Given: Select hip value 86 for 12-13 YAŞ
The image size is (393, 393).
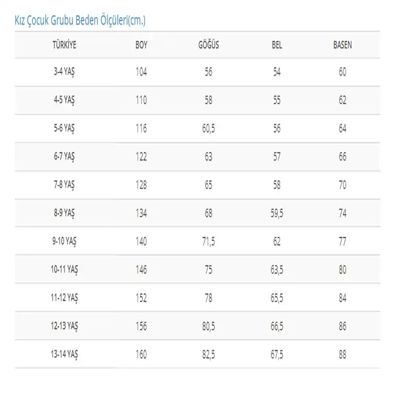Looking at the screenshot, I should pos(342,326).
